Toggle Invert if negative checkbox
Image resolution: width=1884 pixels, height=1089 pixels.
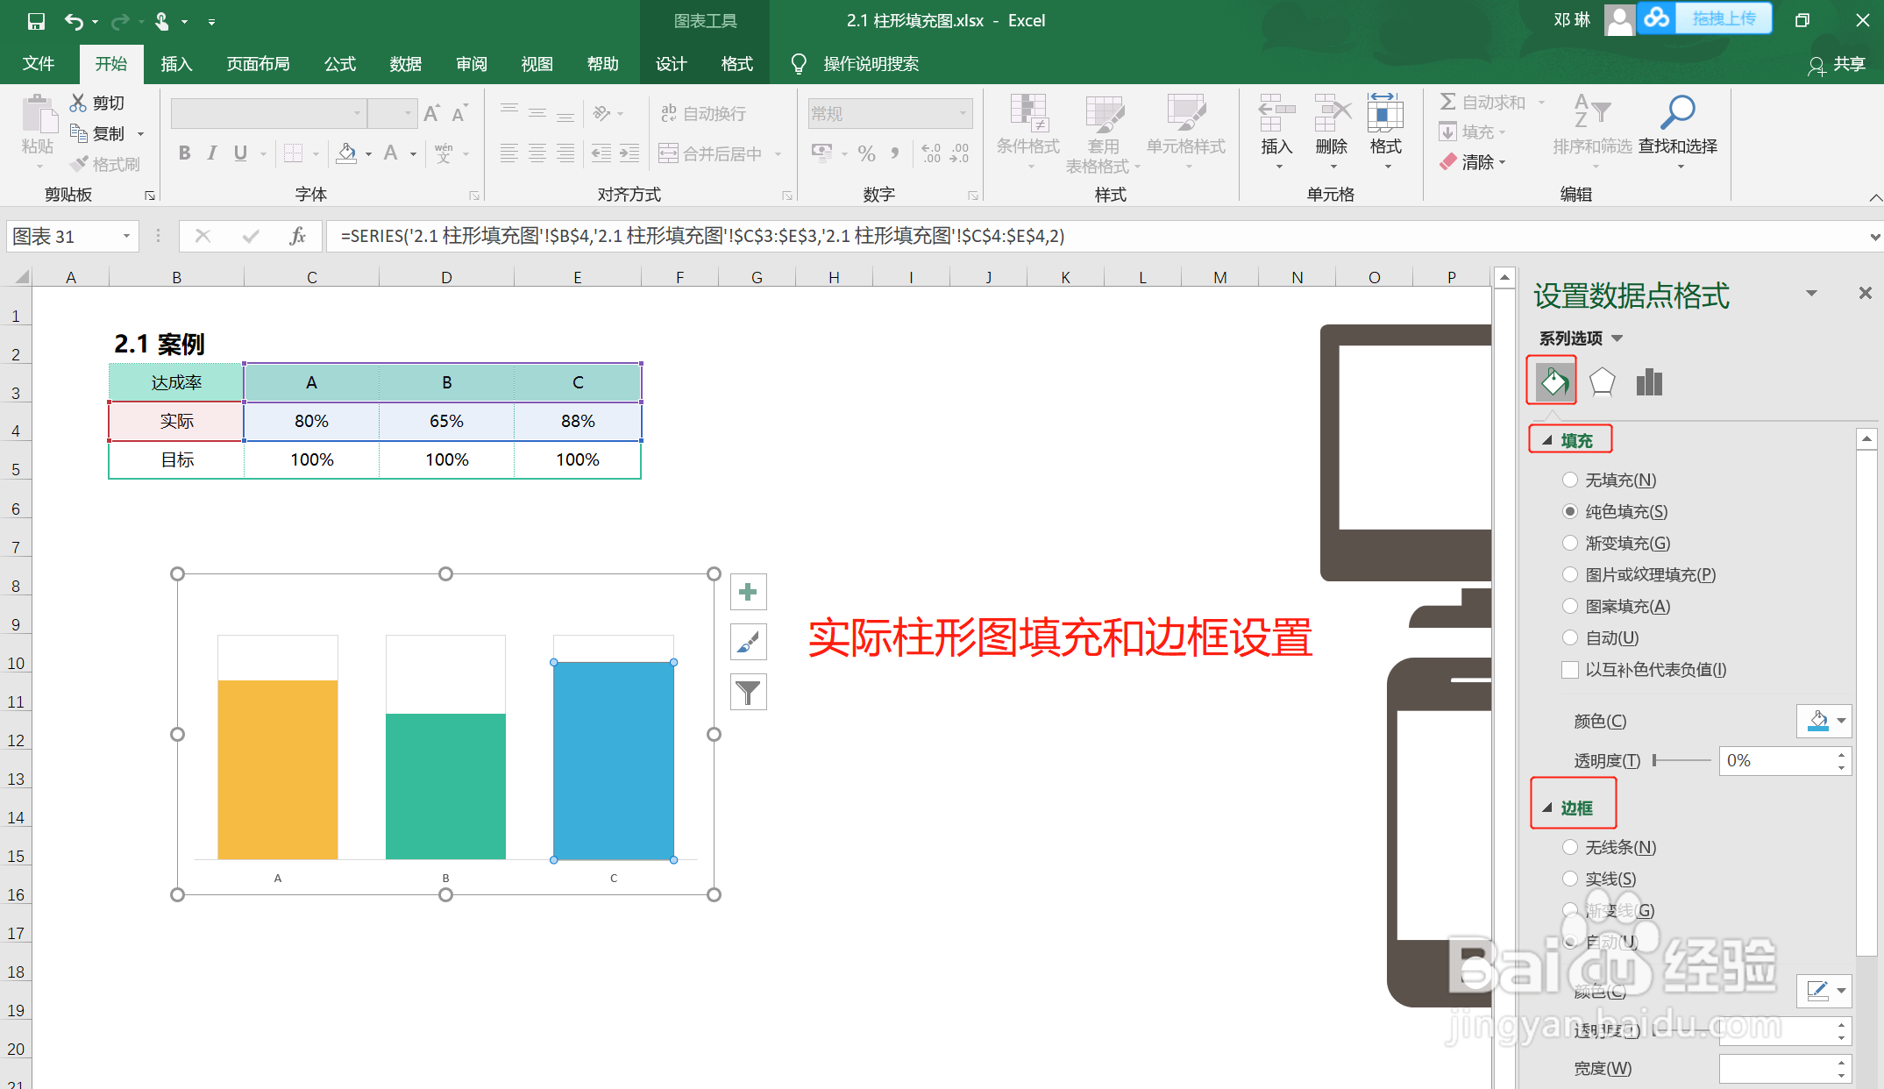(x=1569, y=670)
